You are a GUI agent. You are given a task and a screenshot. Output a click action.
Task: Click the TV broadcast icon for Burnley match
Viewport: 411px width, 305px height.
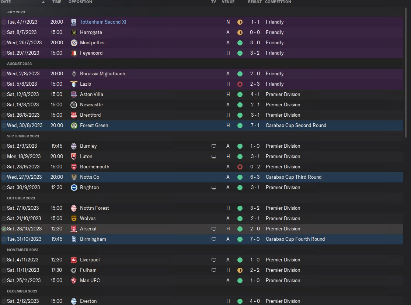[213, 146]
